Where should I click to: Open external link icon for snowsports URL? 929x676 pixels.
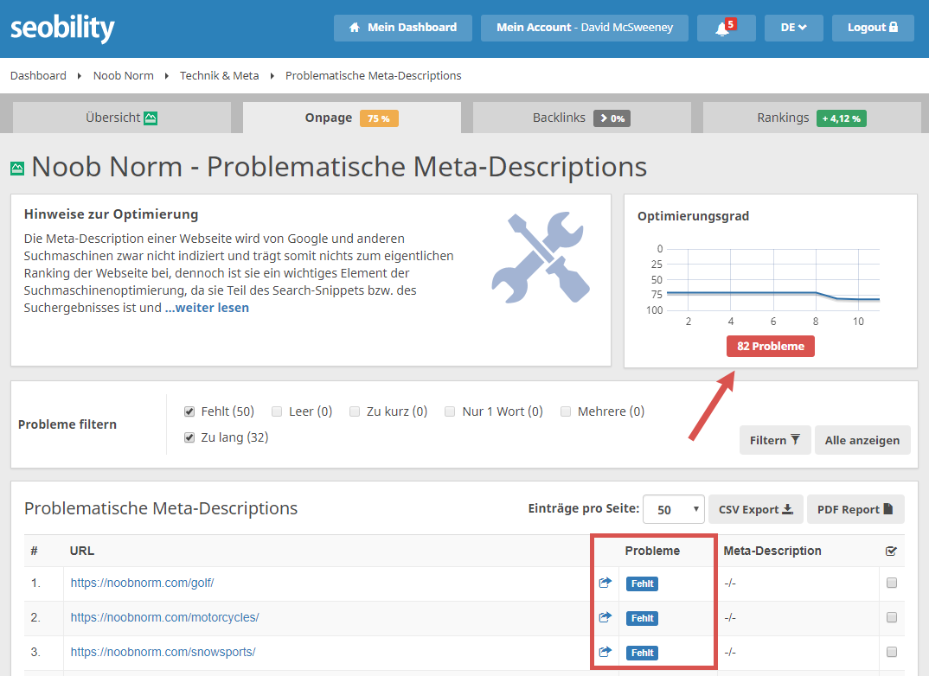605,652
